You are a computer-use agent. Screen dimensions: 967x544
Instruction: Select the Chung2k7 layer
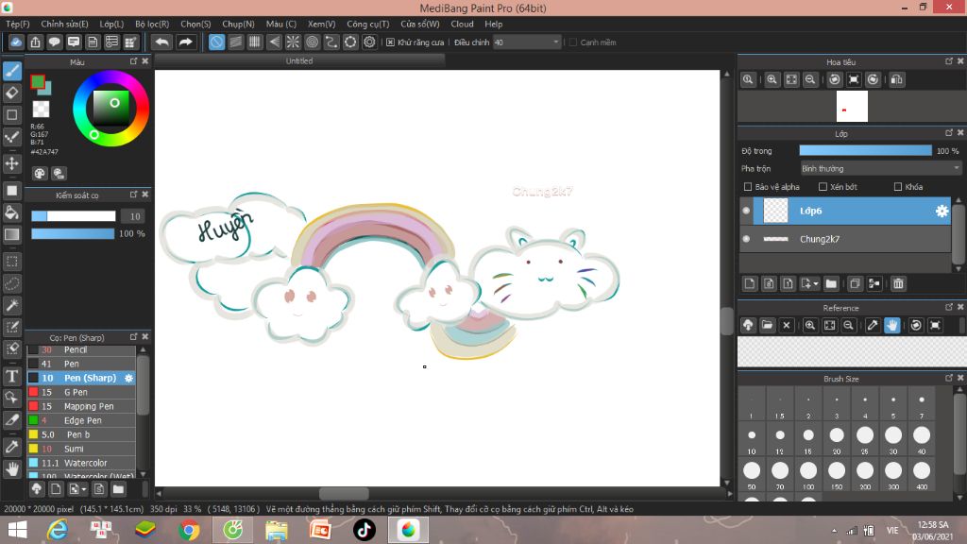point(845,239)
